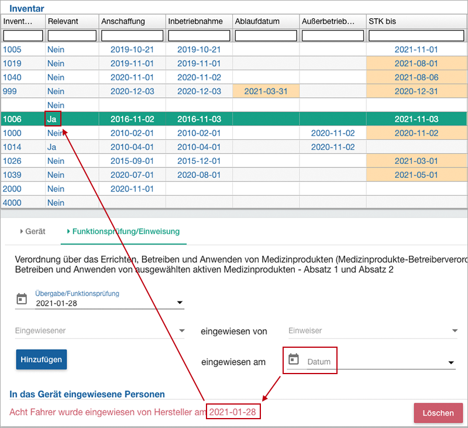Click Inbetriebnahme cell 2015-12-01
The width and height of the screenshot is (468, 428).
pos(199,160)
